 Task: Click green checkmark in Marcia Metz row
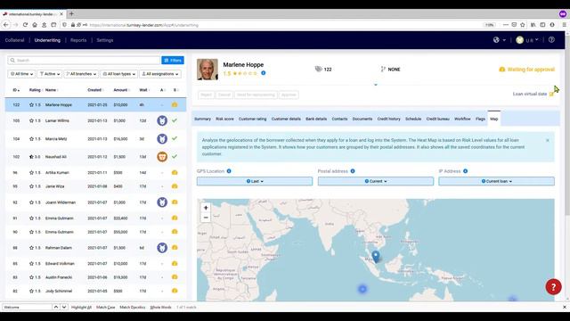coord(175,138)
